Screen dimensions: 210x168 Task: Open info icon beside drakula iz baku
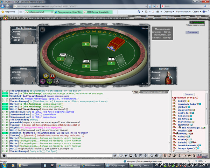200,104
